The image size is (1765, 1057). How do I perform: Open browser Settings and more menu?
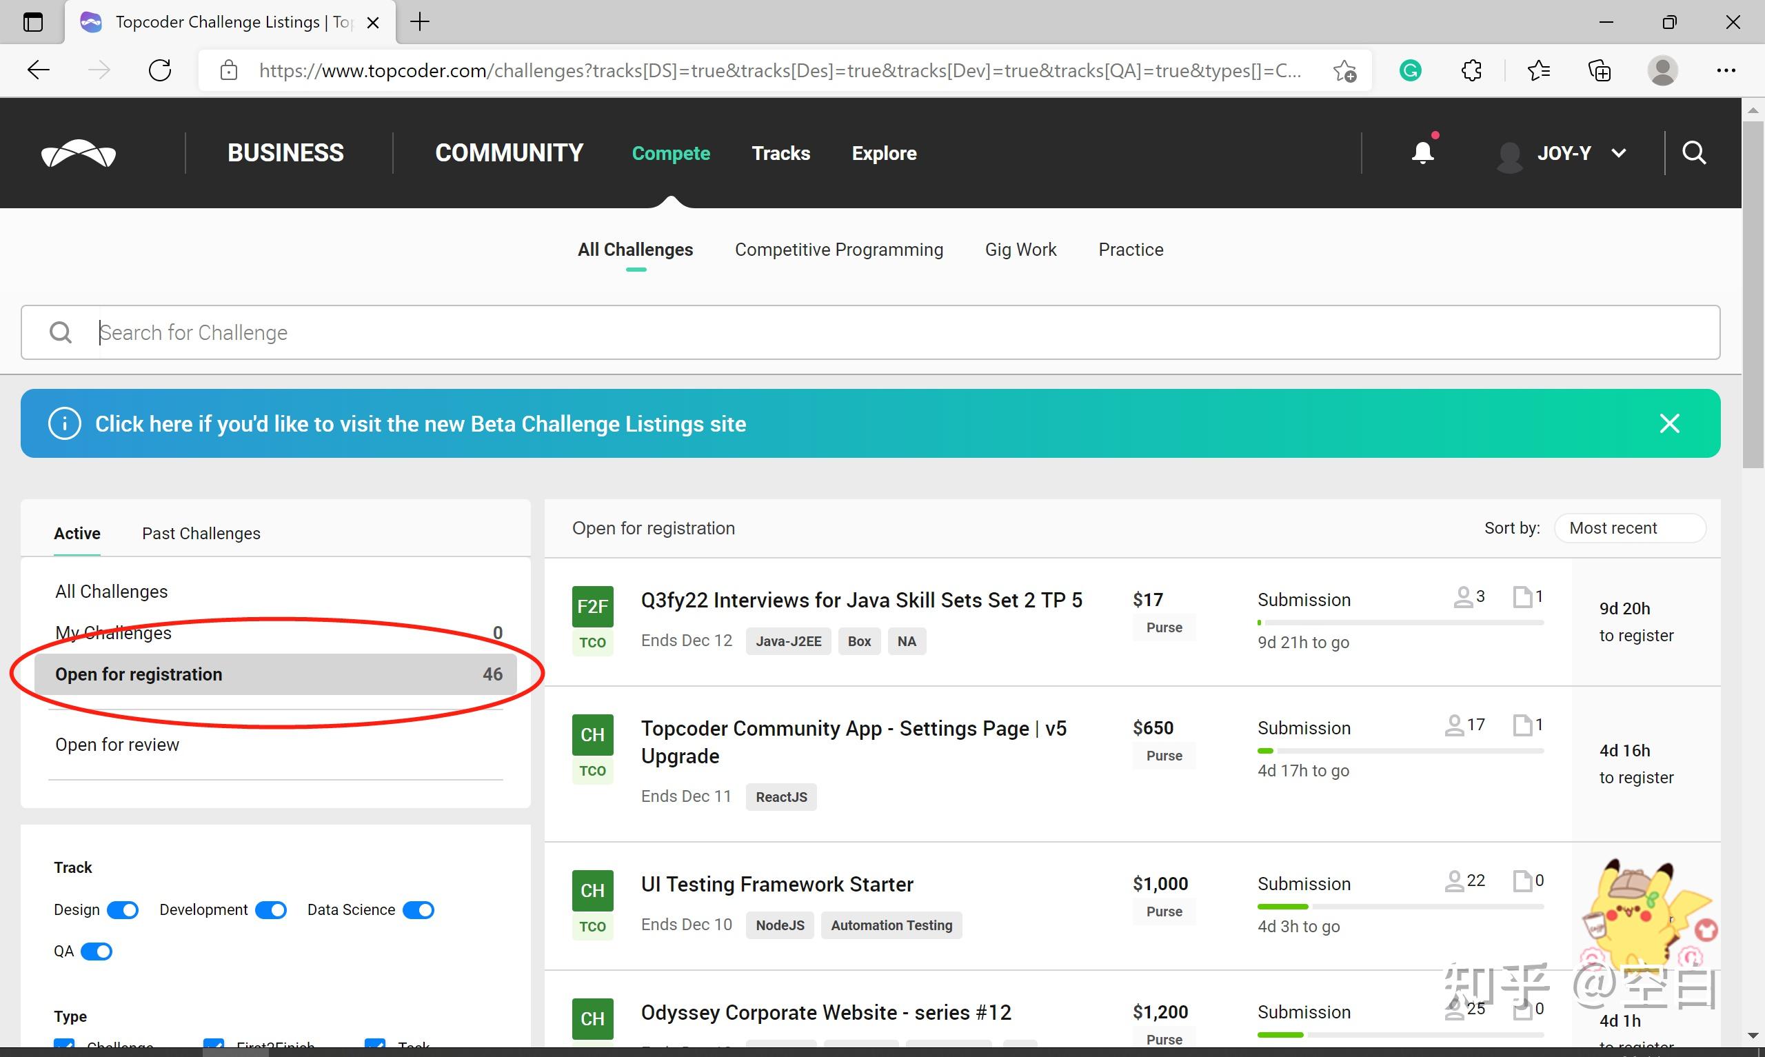tap(1725, 70)
